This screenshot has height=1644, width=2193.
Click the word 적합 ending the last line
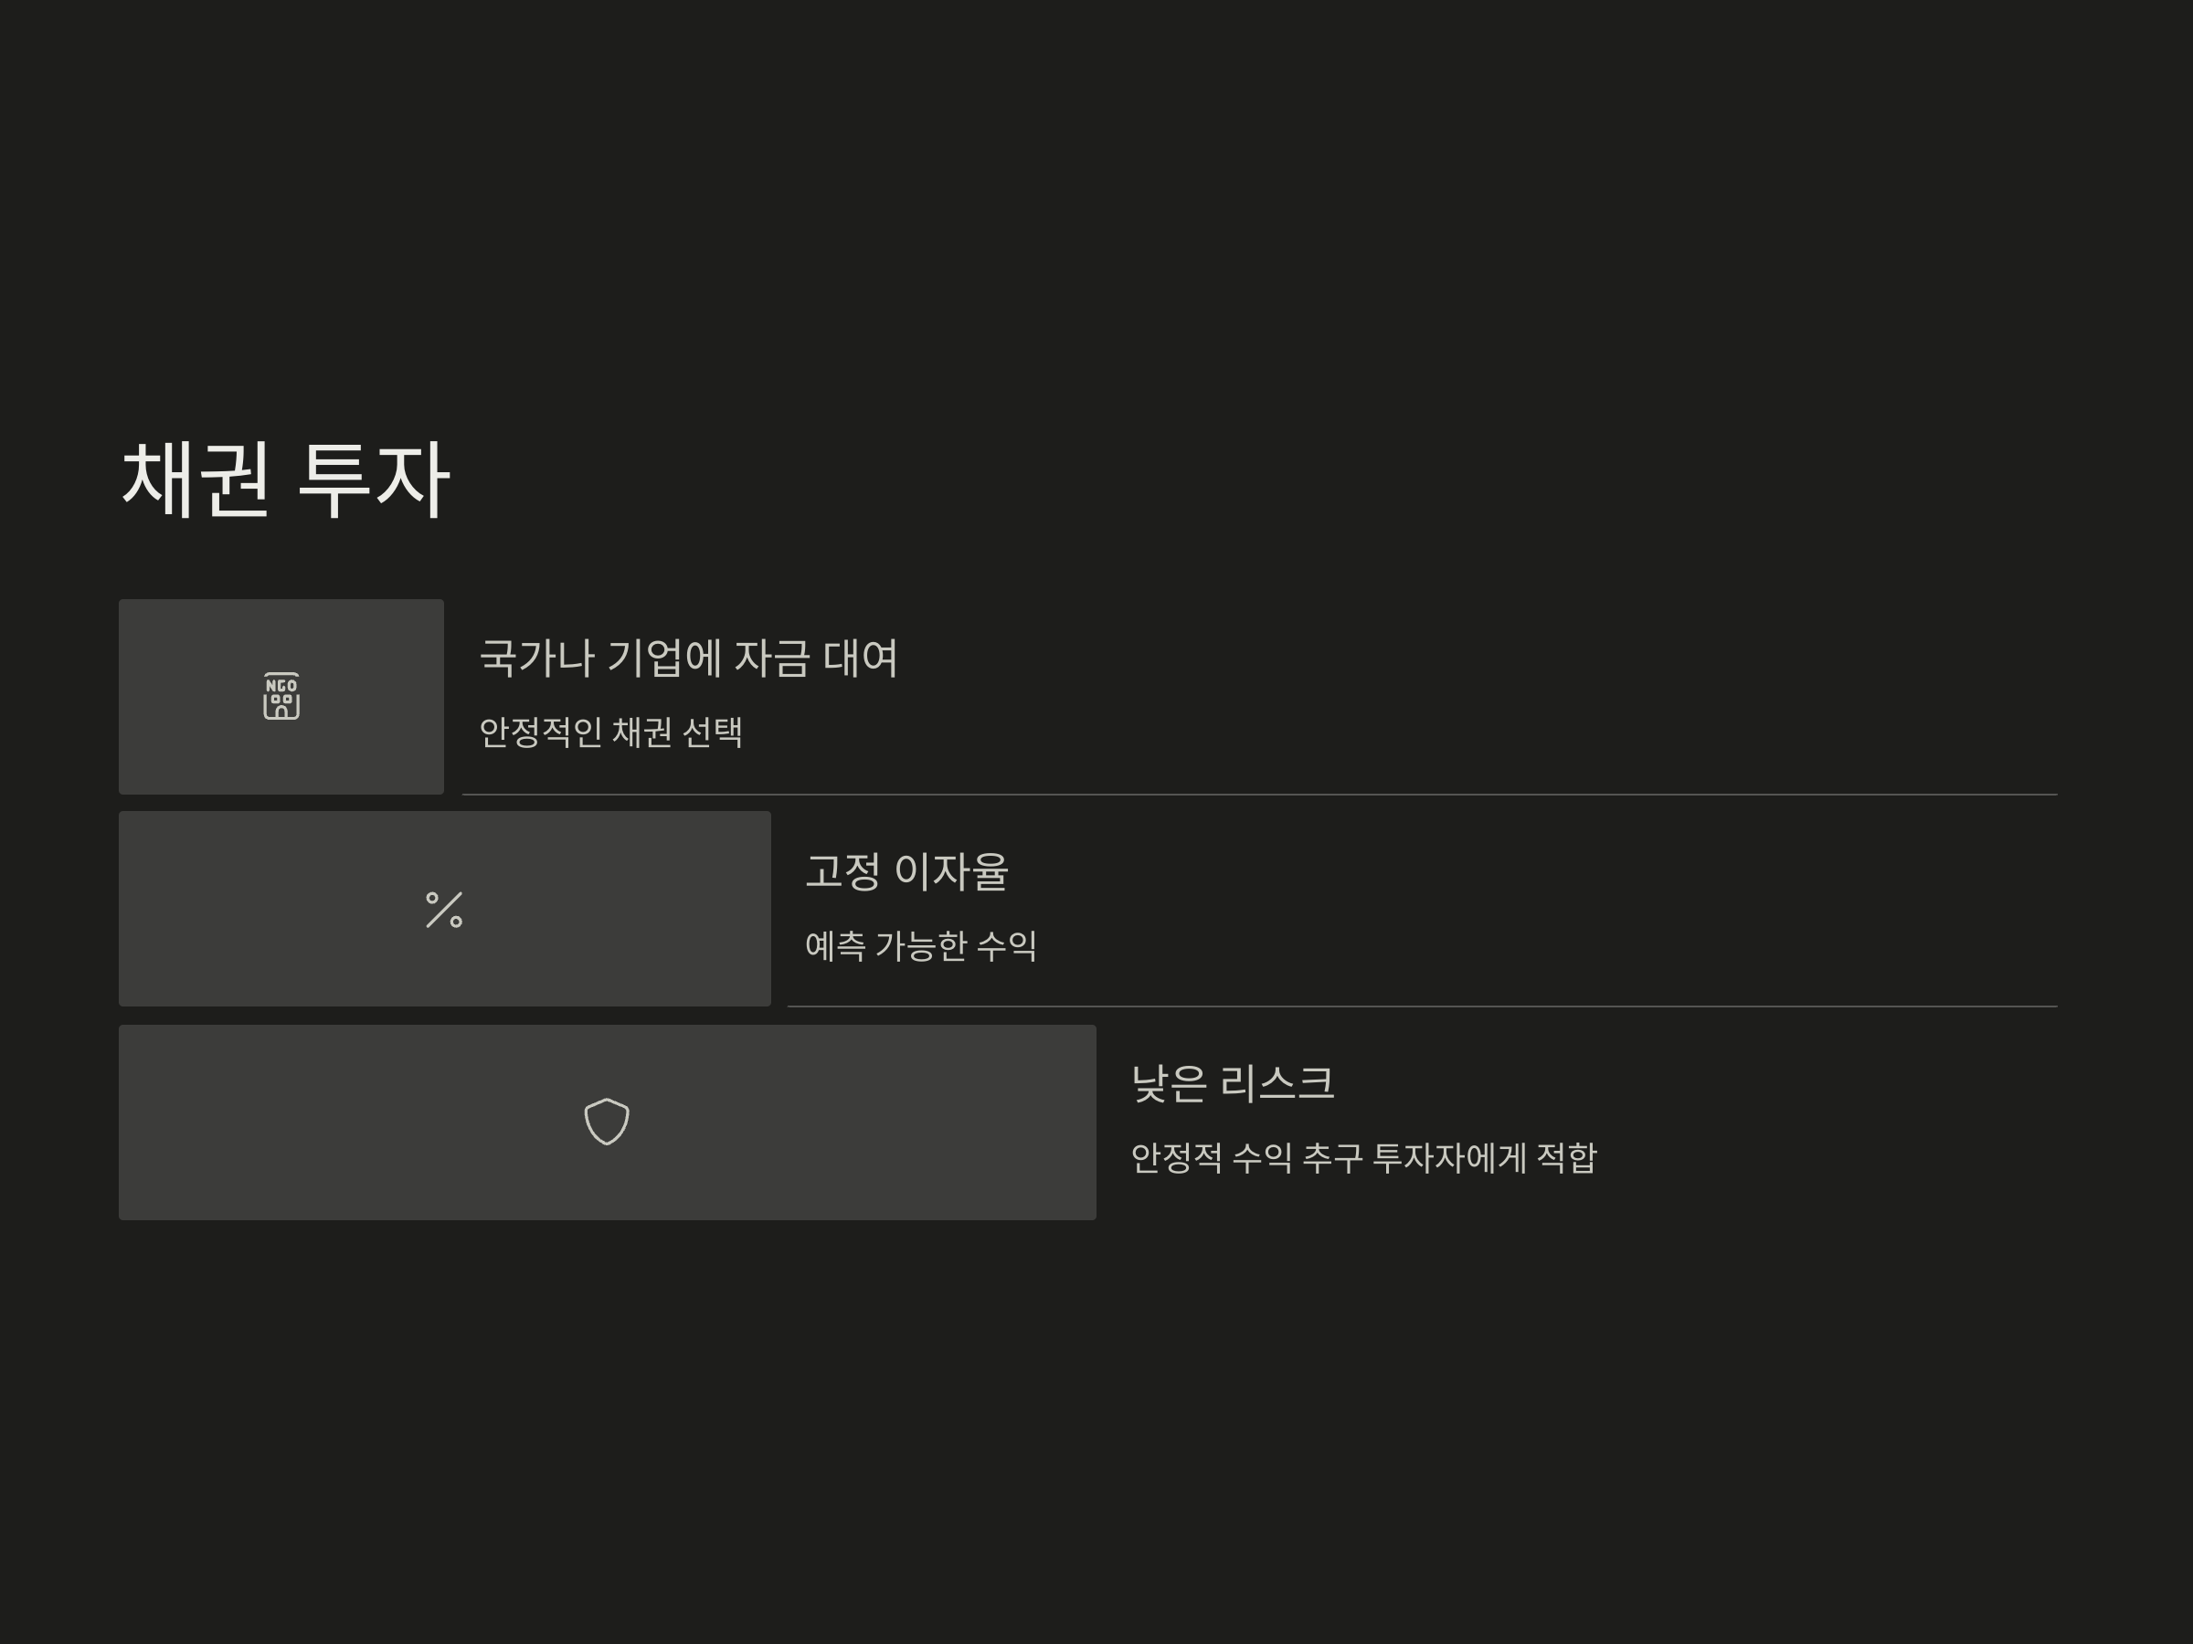click(x=1566, y=1157)
